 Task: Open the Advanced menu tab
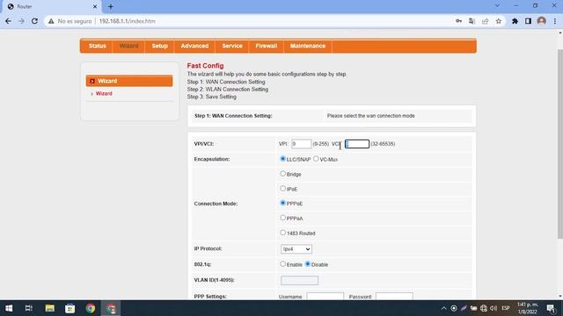click(194, 46)
